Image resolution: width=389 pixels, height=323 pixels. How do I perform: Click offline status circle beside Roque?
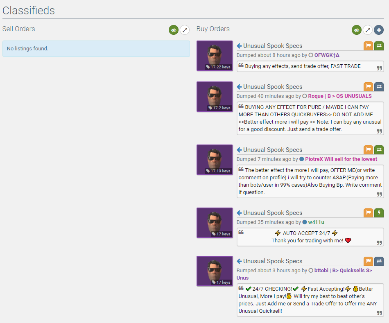305,96
